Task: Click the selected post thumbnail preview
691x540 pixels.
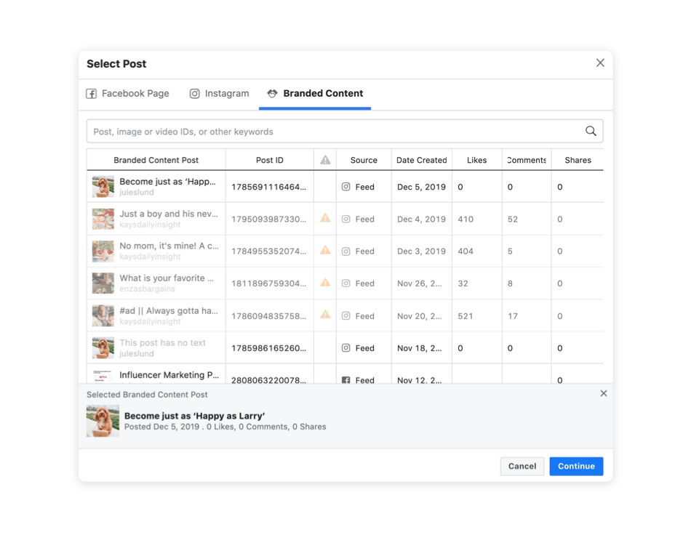Action: (103, 421)
